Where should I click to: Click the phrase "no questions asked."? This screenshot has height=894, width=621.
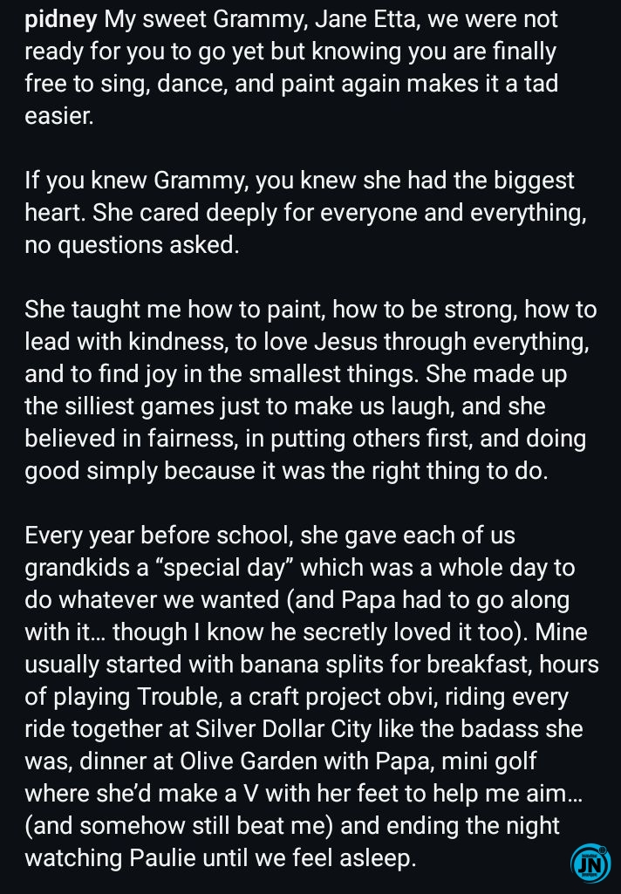[x=132, y=245]
